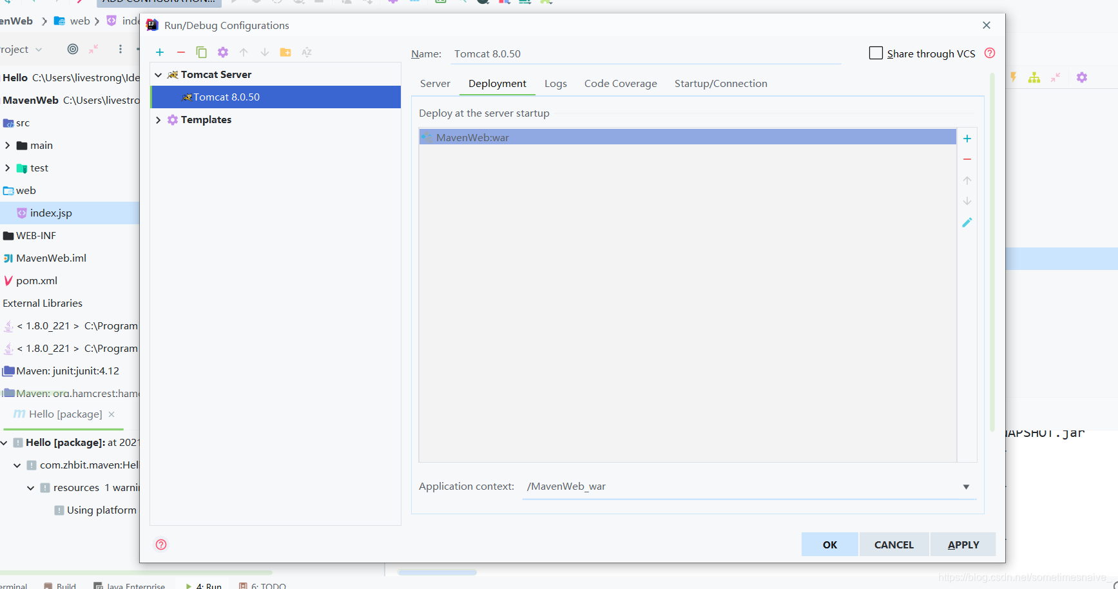The height and width of the screenshot is (589, 1118).
Task: Open Application context dropdown
Action: point(966,487)
